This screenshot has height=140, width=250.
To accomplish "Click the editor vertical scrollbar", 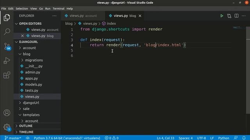I will [x=248, y=70].
